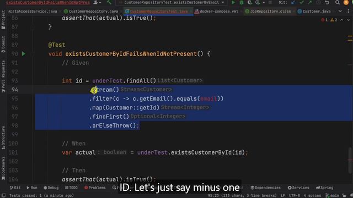
Task: Change the 4 spaces indent setting
Action: [312, 196]
